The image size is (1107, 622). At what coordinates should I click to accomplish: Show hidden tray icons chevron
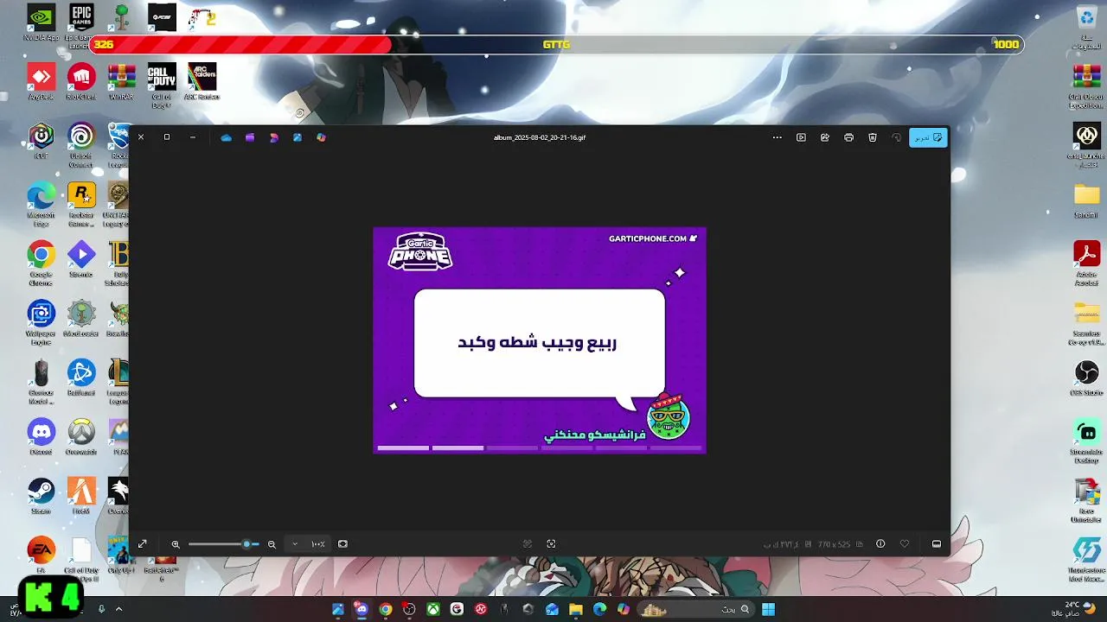pyautogui.click(x=118, y=609)
